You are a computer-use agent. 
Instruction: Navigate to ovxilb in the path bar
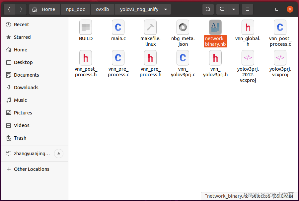pyautogui.click(x=103, y=9)
